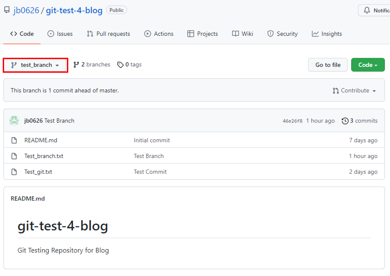
Task: Open the Test_branch.txt file
Action: point(44,156)
